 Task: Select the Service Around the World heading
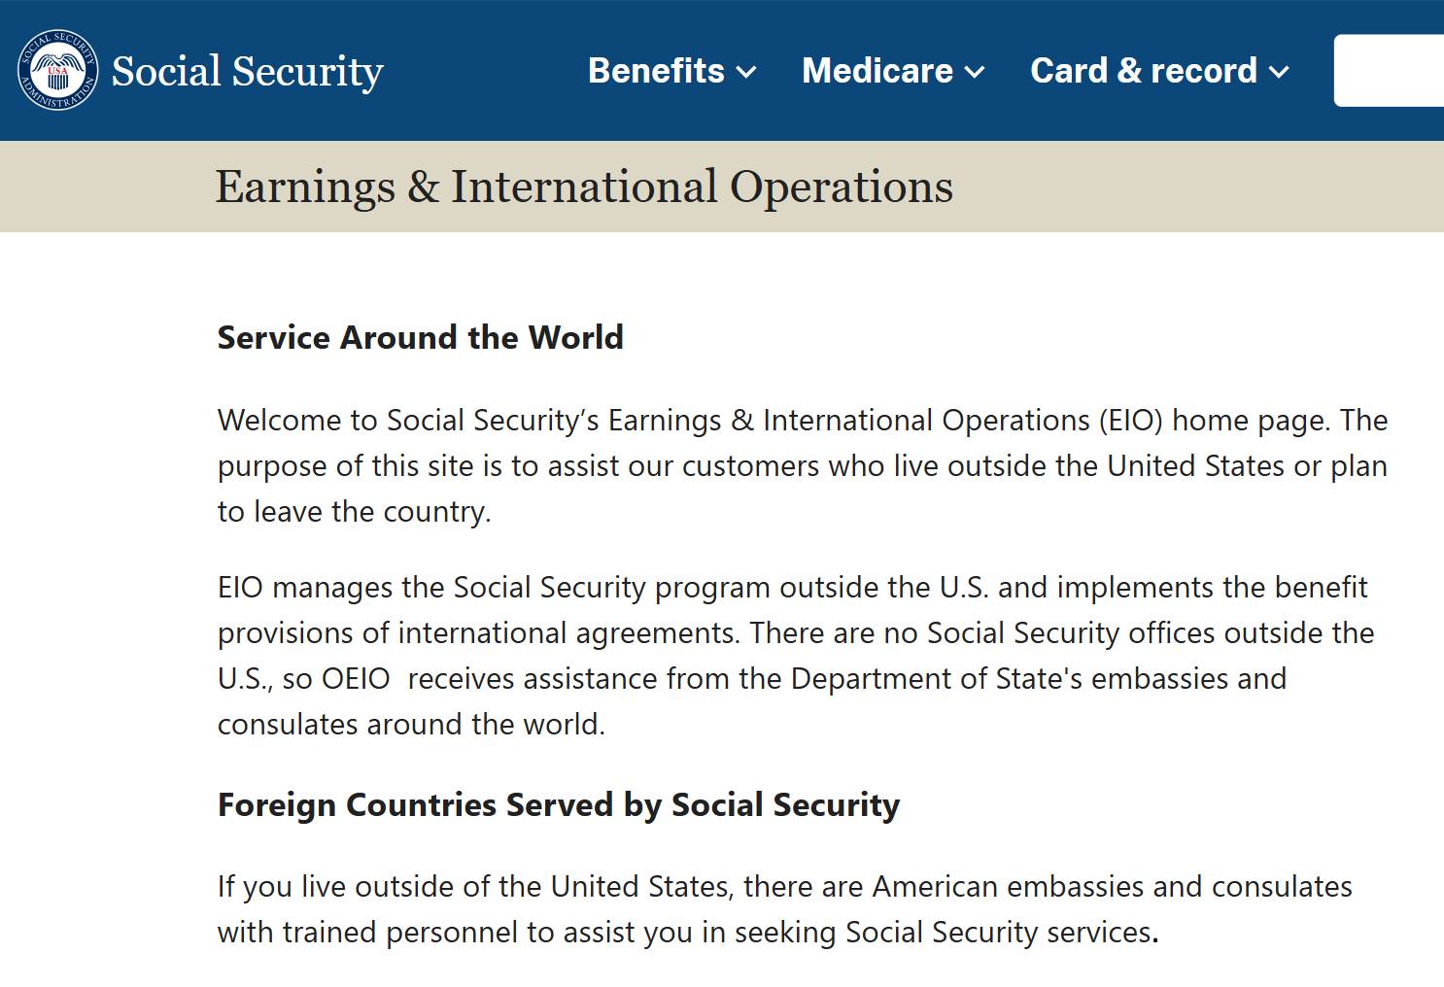click(x=421, y=337)
